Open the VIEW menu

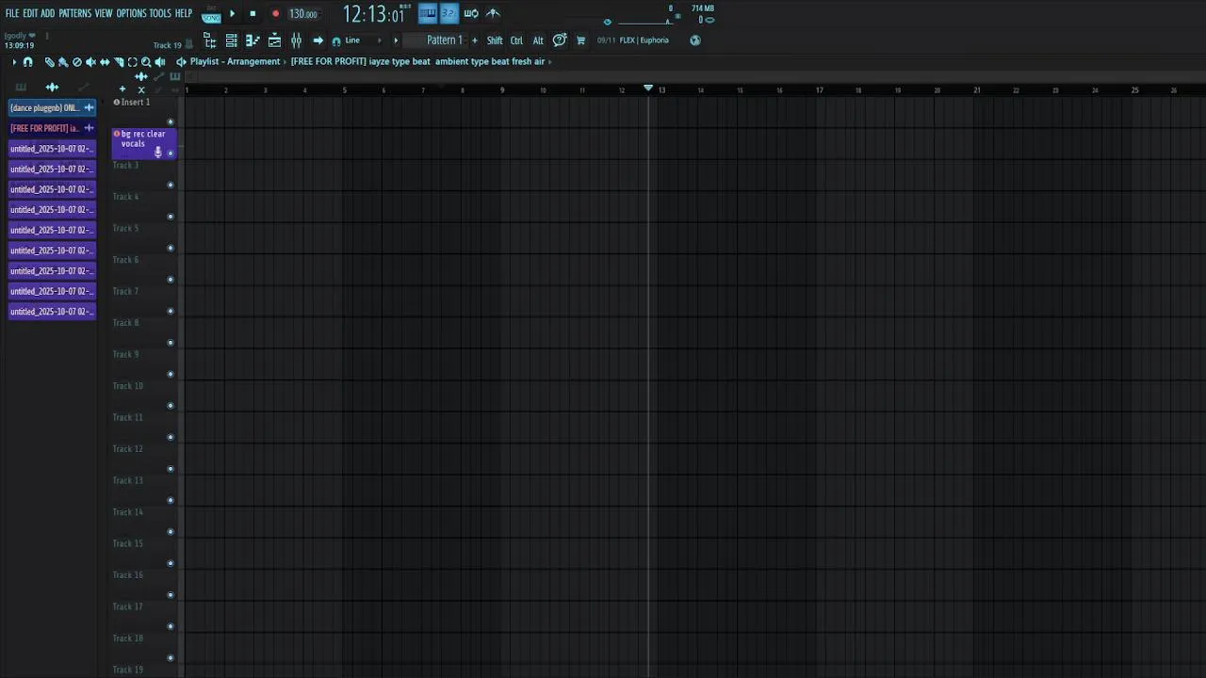tap(104, 13)
